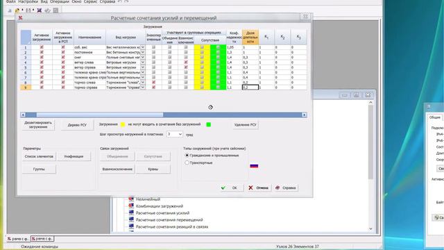Expand load type dropdown for тормоз справа
The image size is (444, 250).
(x=143, y=87)
